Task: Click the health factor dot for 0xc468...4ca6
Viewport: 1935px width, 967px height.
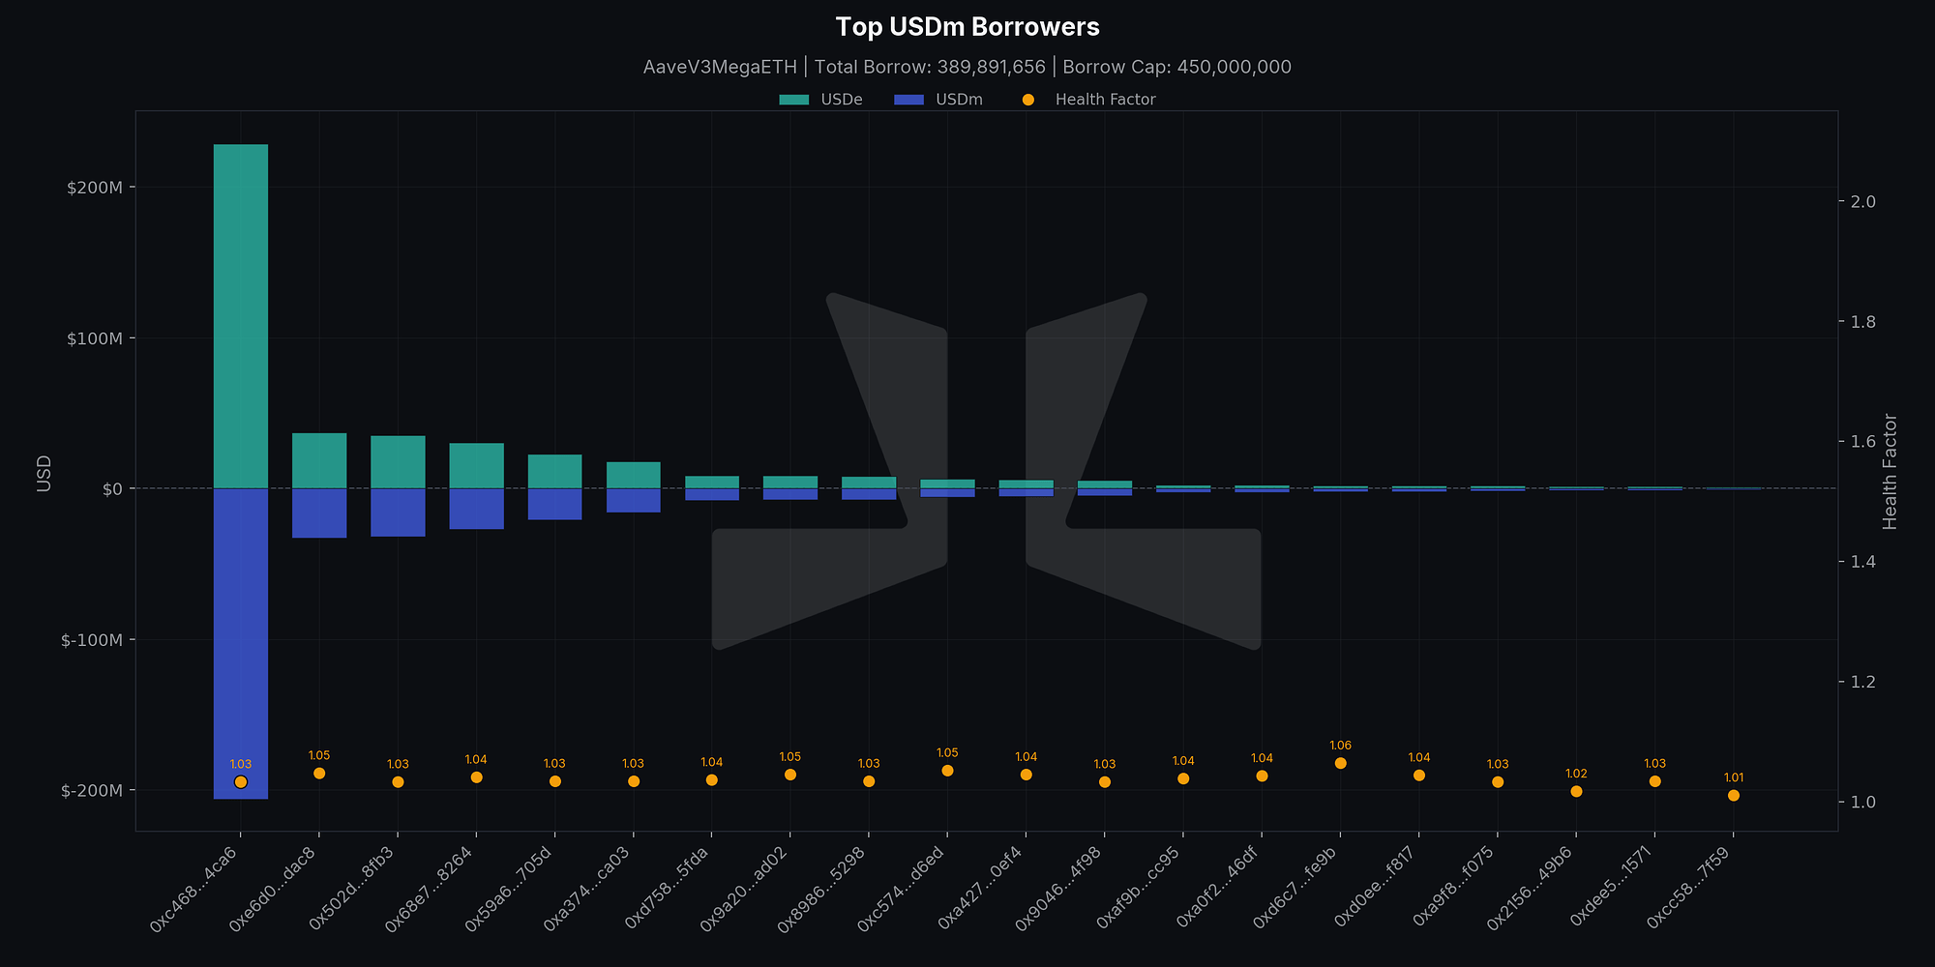Action: point(241,782)
